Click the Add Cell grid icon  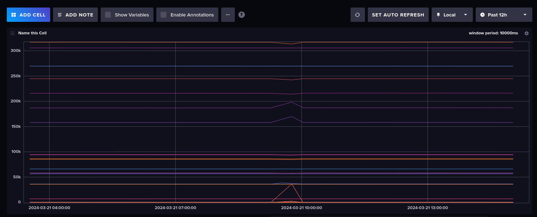pyautogui.click(x=14, y=15)
